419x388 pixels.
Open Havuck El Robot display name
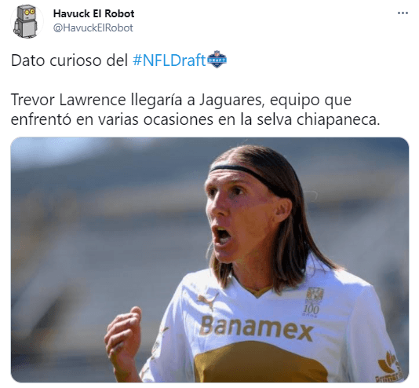(93, 13)
